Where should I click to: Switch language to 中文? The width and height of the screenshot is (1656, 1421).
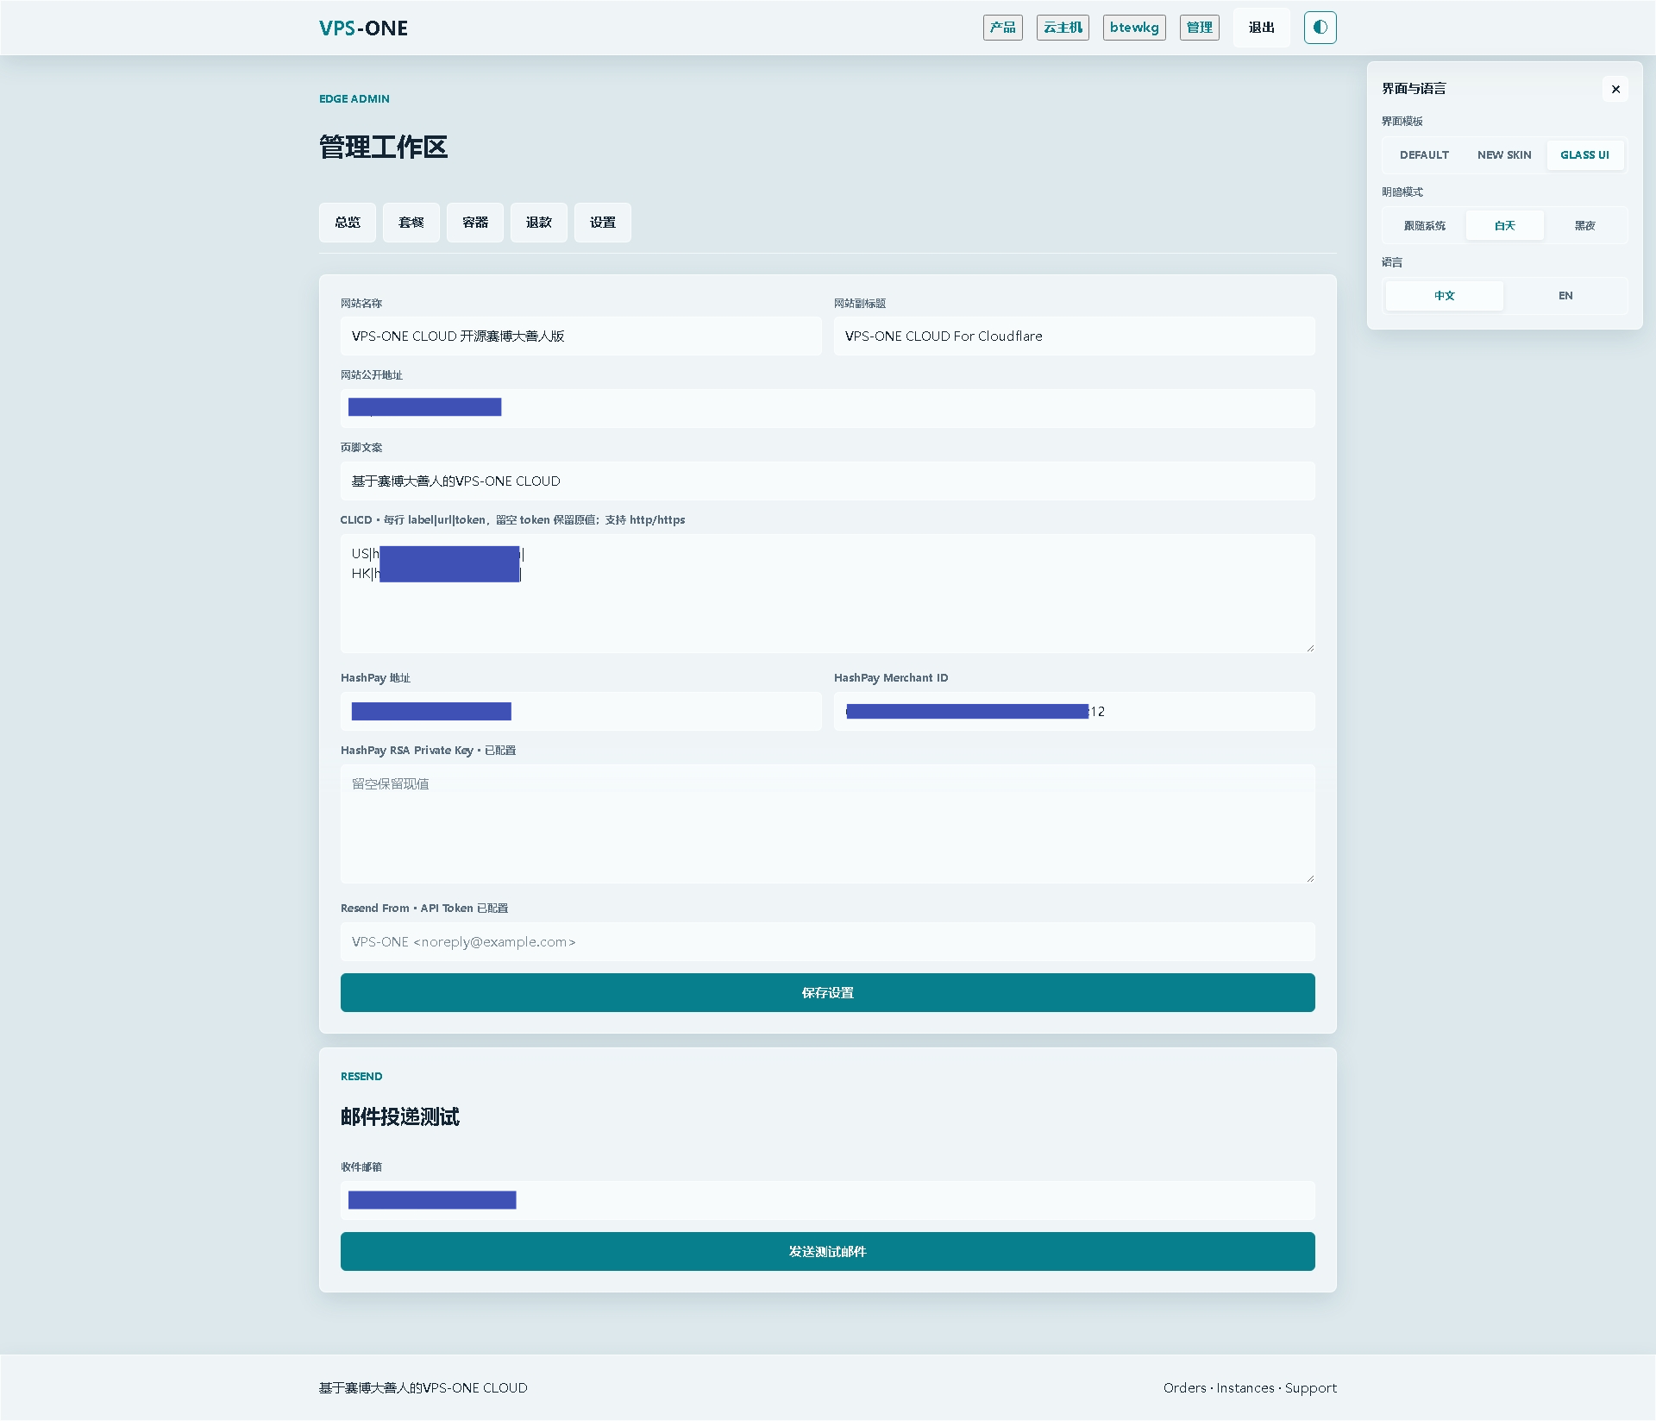[x=1445, y=296]
